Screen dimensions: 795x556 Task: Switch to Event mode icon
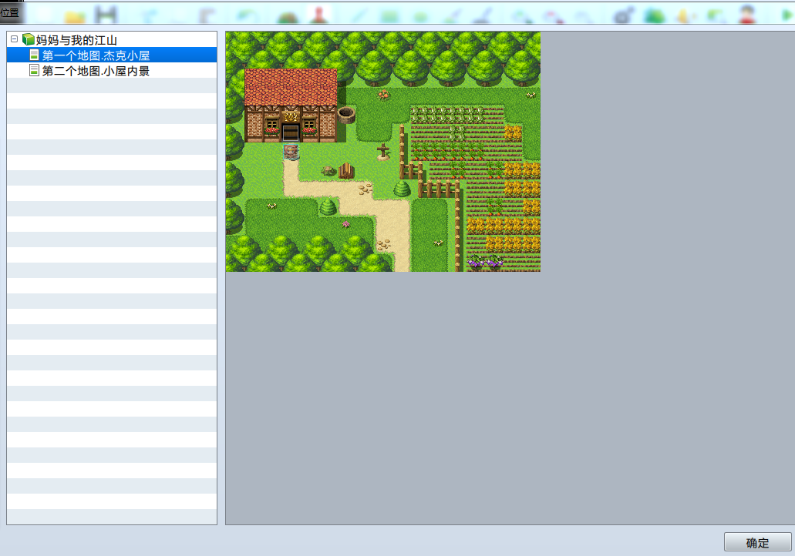(x=319, y=14)
